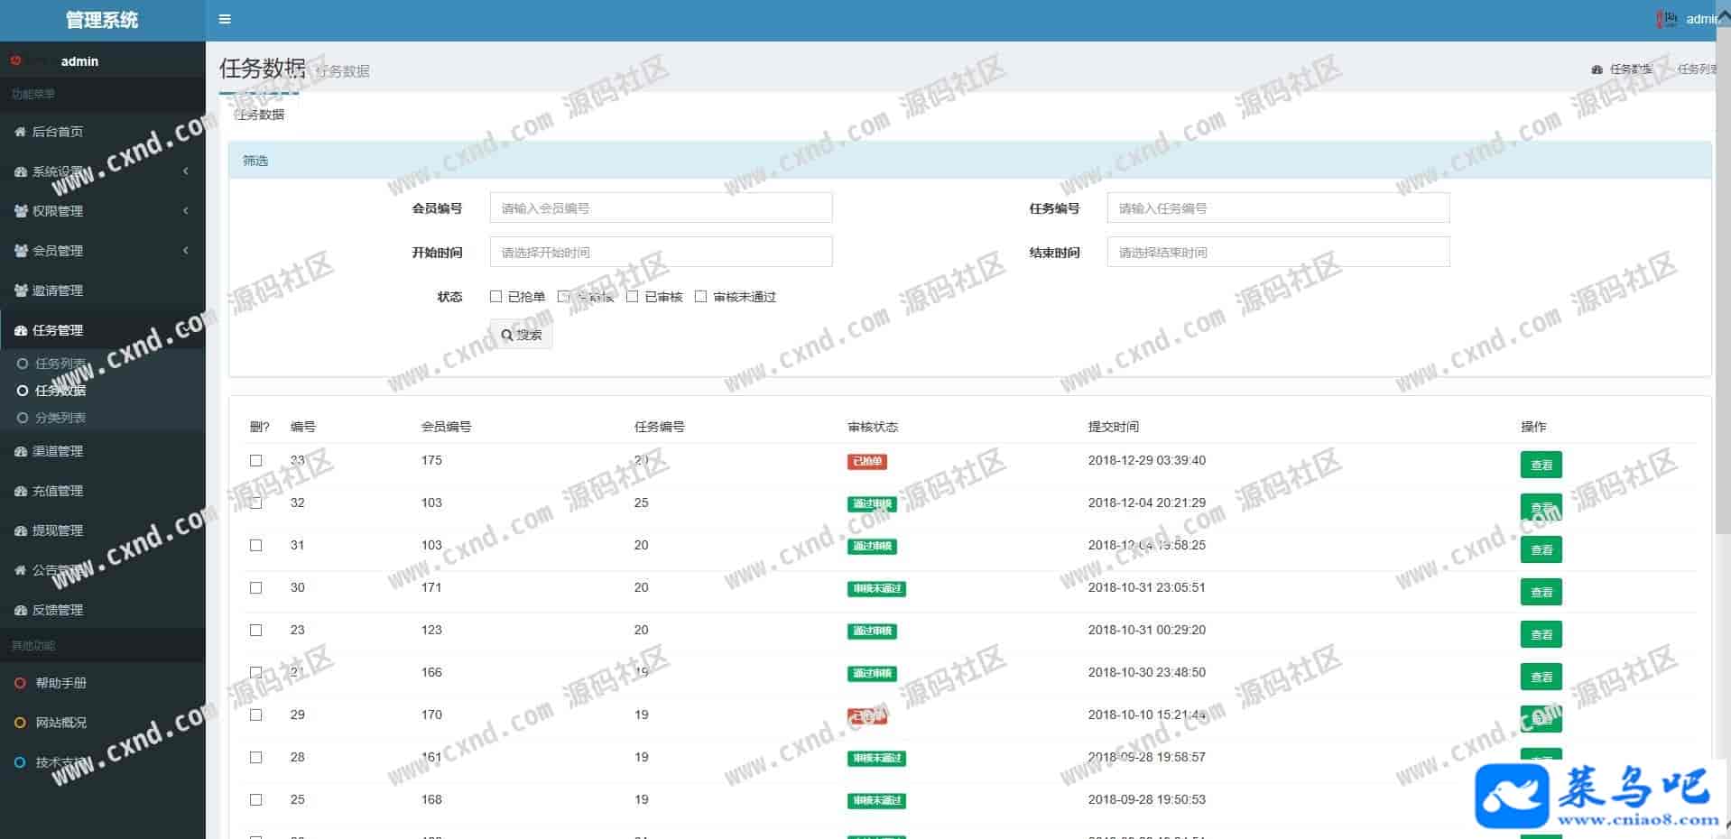Click 查看 button for the 2018-12-29 row
Image resolution: width=1731 pixels, height=839 pixels.
[x=1541, y=465]
